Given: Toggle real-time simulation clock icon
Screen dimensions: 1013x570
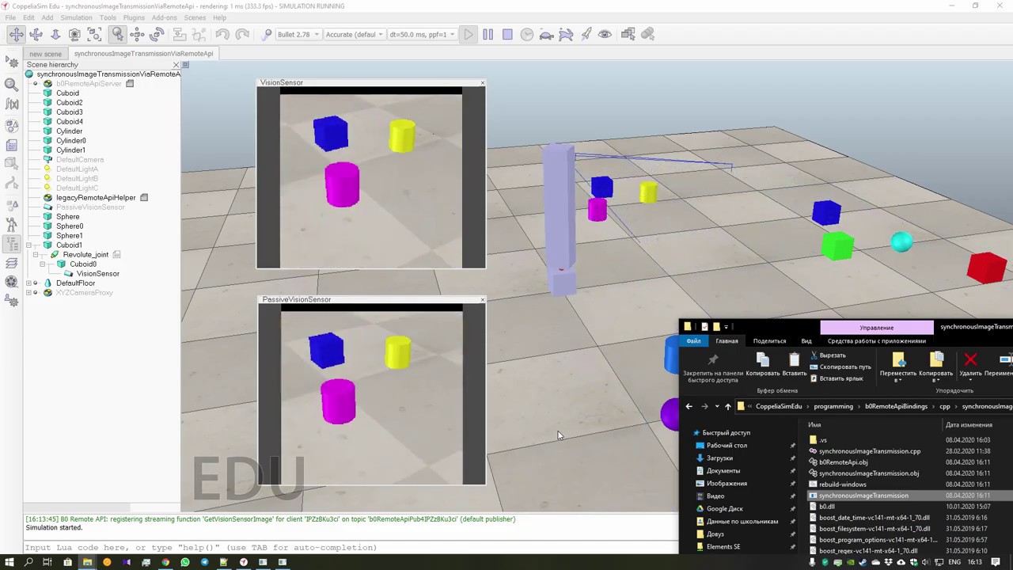Looking at the screenshot, I should tap(527, 34).
